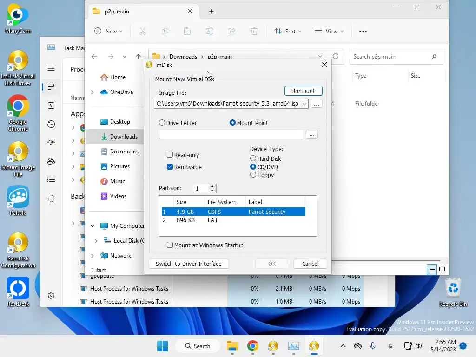Select partition 2 FAT row
Image resolution: width=476 pixels, height=357 pixels.
pos(233,220)
